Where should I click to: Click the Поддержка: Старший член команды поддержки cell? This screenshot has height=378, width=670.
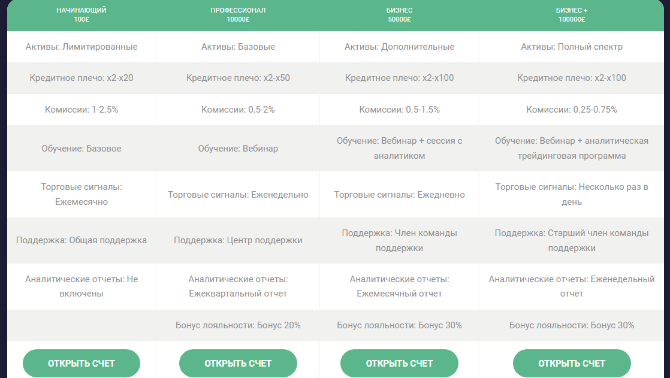click(x=572, y=240)
